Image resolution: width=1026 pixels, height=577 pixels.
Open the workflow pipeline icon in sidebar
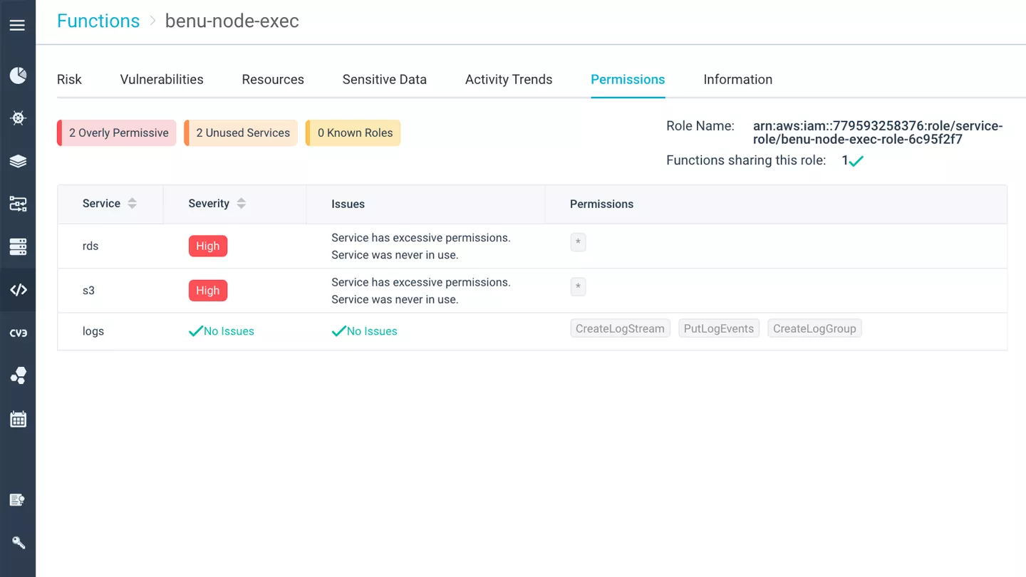coord(18,204)
